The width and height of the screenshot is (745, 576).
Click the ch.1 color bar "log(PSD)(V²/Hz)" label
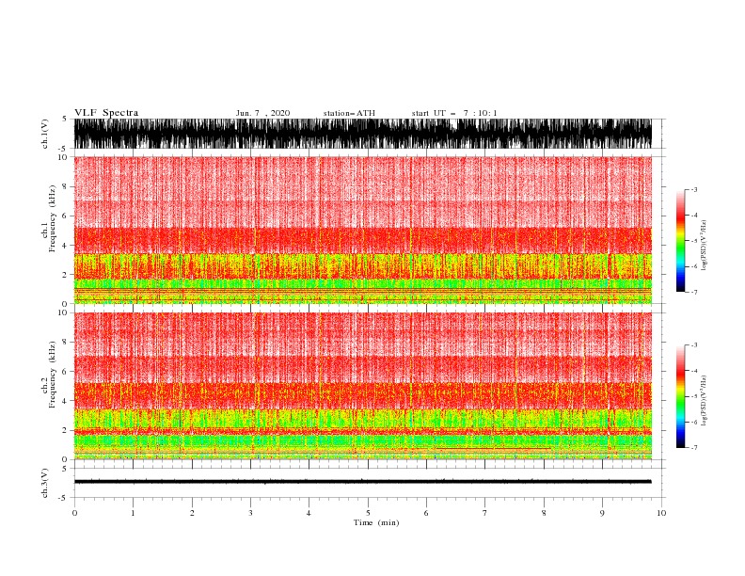click(x=705, y=246)
